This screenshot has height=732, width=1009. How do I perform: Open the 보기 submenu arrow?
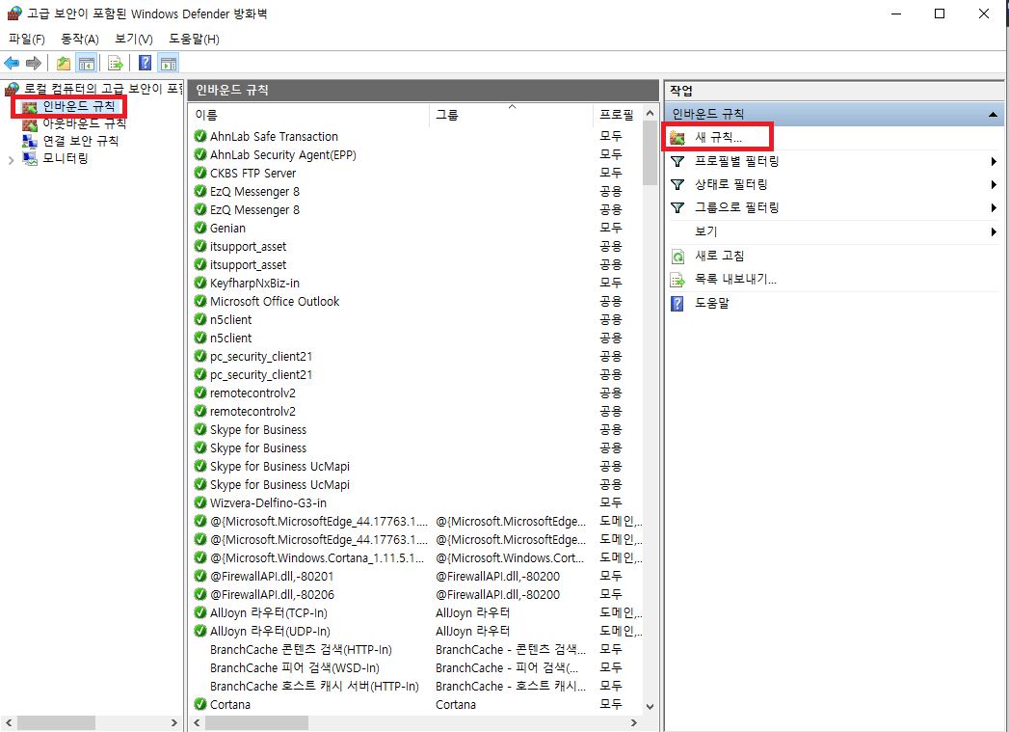(x=994, y=231)
